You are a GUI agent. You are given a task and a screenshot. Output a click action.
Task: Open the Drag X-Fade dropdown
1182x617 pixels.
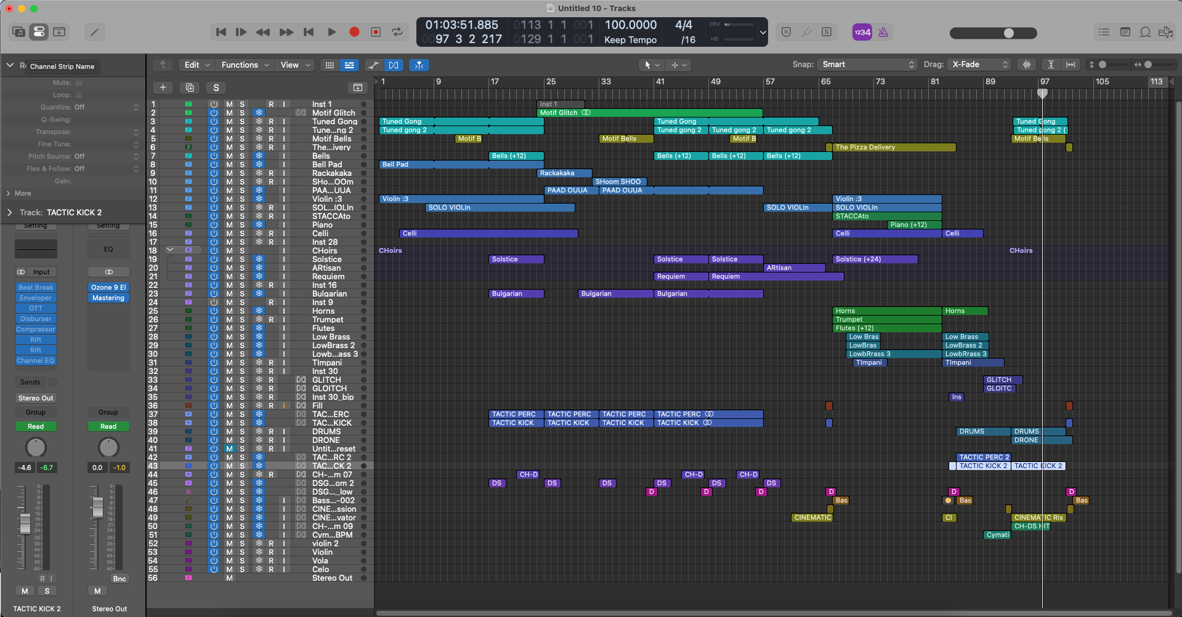[x=979, y=65]
